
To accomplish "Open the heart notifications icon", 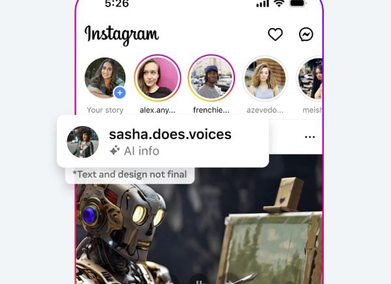I will tap(275, 34).
